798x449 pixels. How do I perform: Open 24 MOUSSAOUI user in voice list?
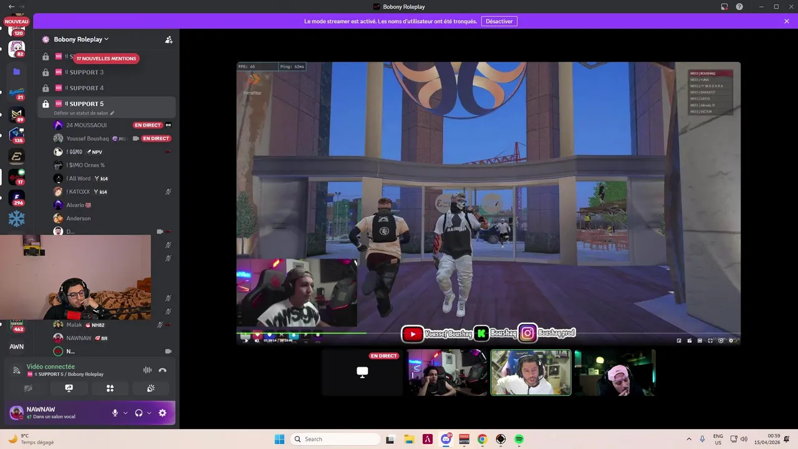click(x=112, y=125)
